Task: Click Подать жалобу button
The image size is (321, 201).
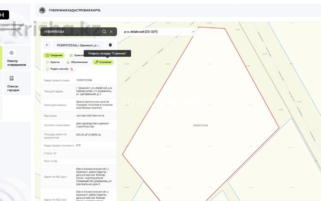Action: 59,69
